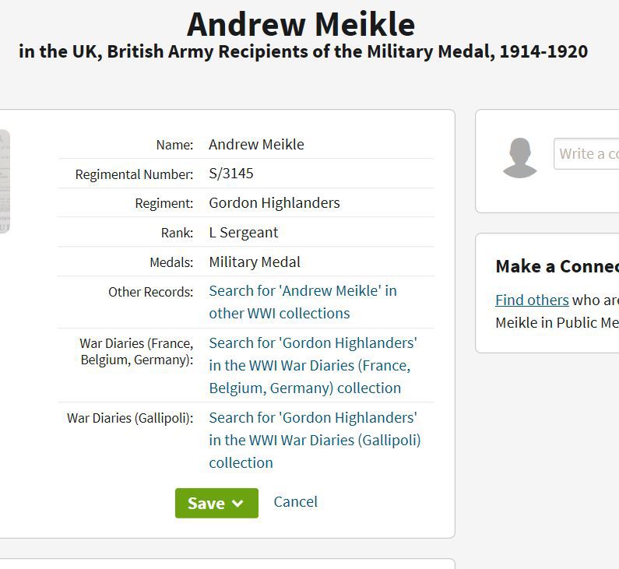This screenshot has height=569, width=619.
Task: Click the grey user avatar icon
Action: [520, 158]
